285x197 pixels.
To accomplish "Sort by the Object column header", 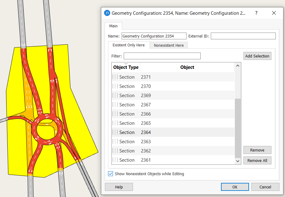I will tap(187, 67).
